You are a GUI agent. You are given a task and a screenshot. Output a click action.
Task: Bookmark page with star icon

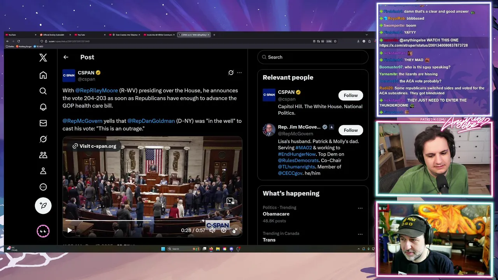pyautogui.click(x=335, y=41)
